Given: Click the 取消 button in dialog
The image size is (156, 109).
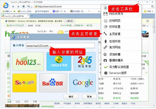Looking at the screenshot, I should [x=89, y=97].
